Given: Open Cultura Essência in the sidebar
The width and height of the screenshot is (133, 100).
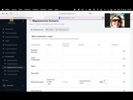Looking at the screenshot, I should (10, 49).
